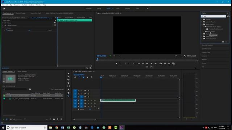
Task: Open playback resolution dropdown
Action: [178, 56]
